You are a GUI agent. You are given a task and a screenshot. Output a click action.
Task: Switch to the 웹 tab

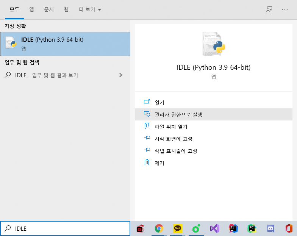[x=66, y=9]
